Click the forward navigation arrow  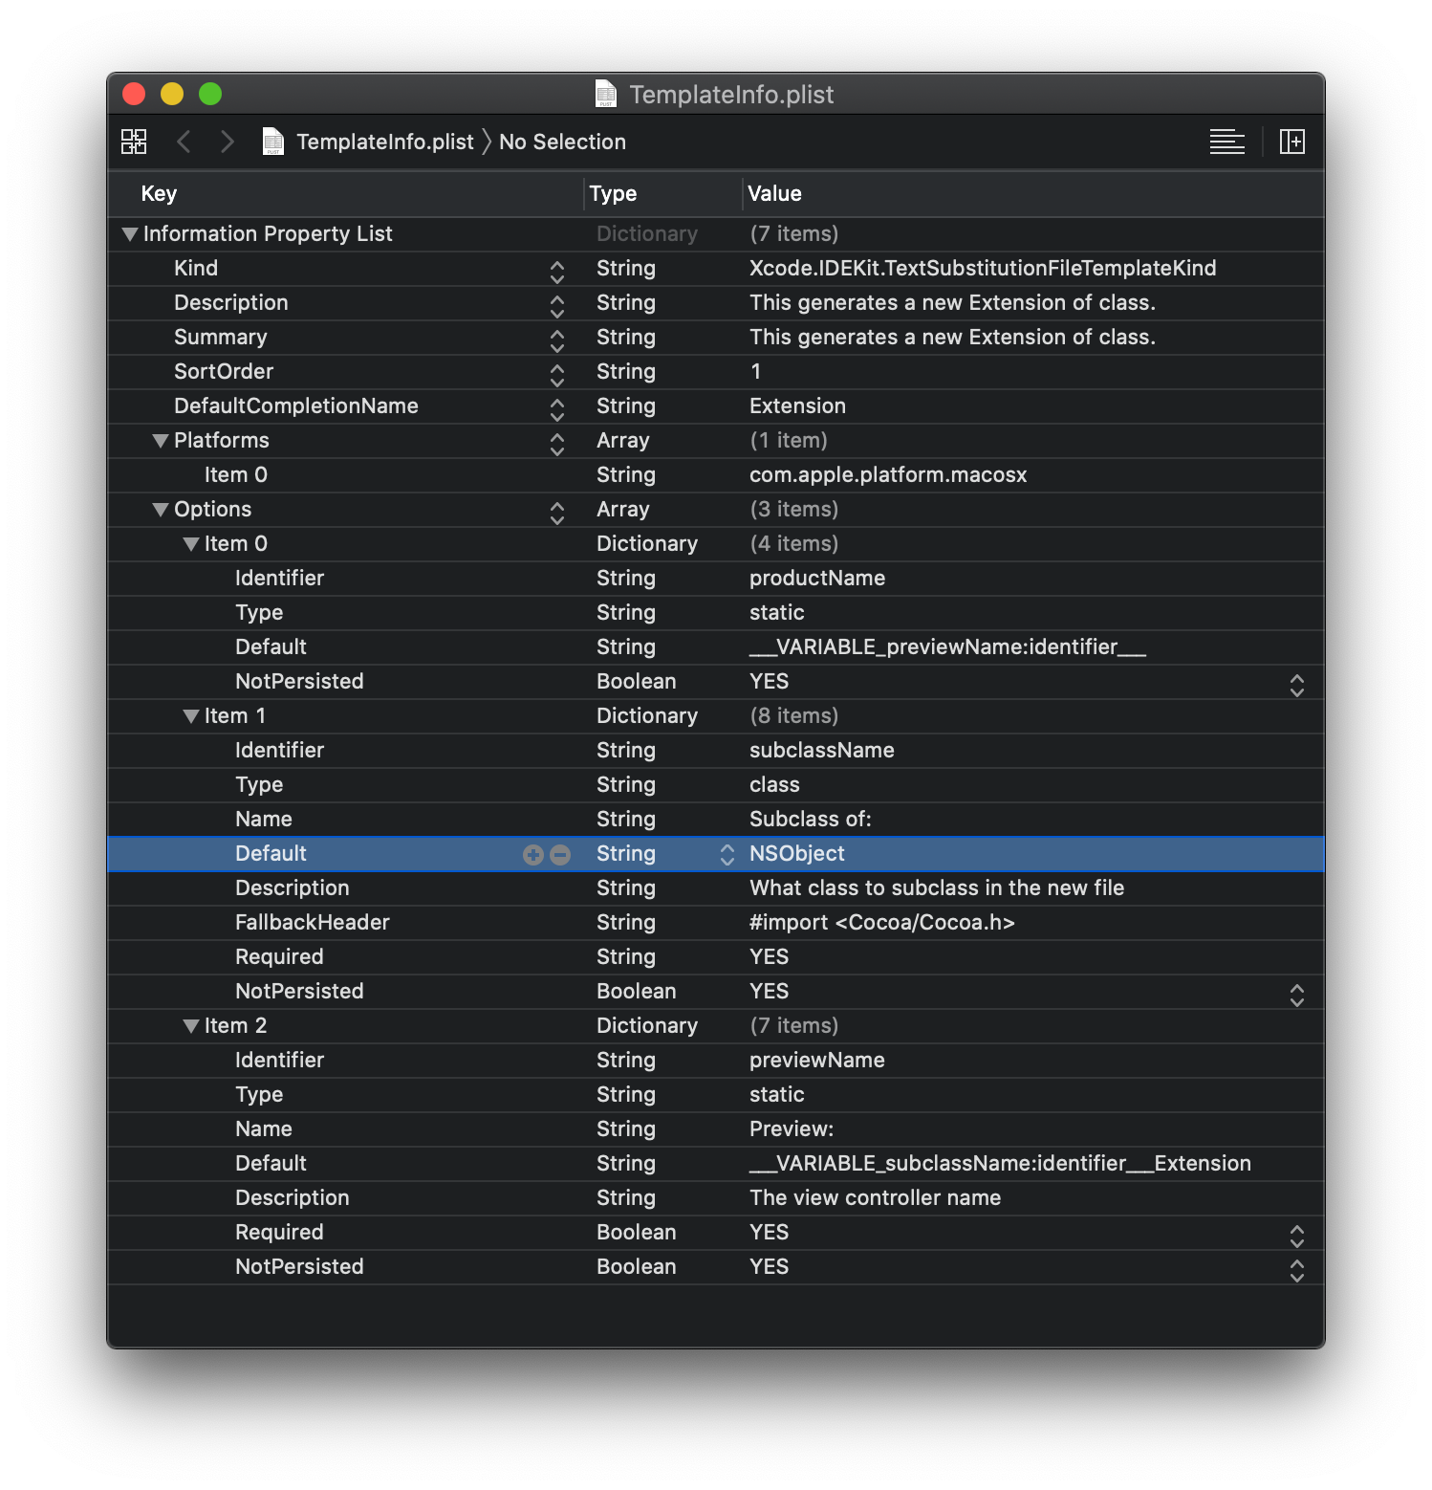pyautogui.click(x=228, y=141)
